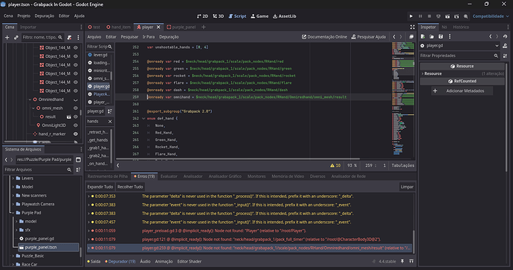
Task: Run the project with the play icon
Action: (411, 16)
